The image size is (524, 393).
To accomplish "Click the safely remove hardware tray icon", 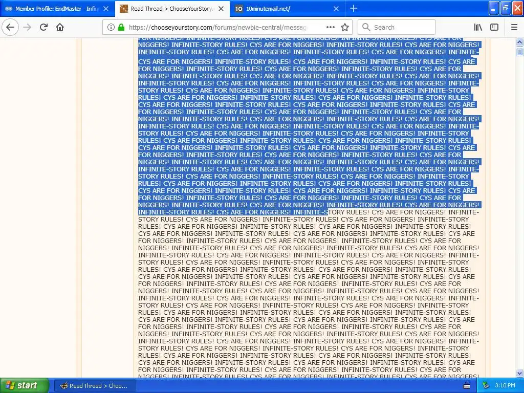I will point(486,386).
